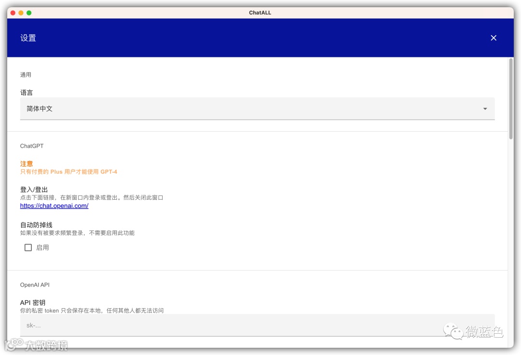Click the orange 注意 warning heading

(26, 164)
